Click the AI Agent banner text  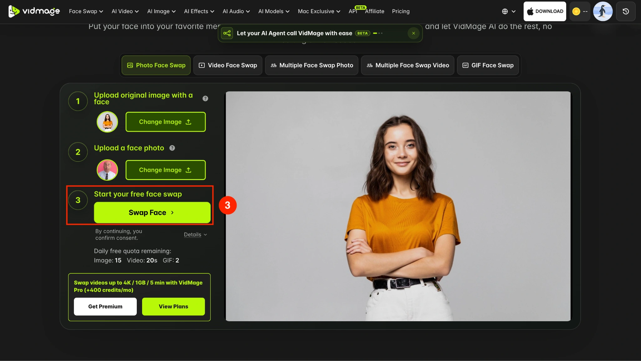[x=294, y=33]
